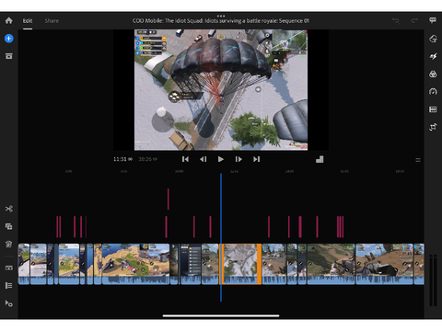Open the feedback comment icon

(x=433, y=20)
